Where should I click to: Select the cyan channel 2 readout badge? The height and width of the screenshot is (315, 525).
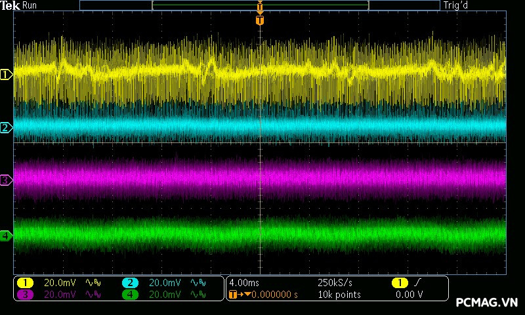pyautogui.click(x=130, y=283)
